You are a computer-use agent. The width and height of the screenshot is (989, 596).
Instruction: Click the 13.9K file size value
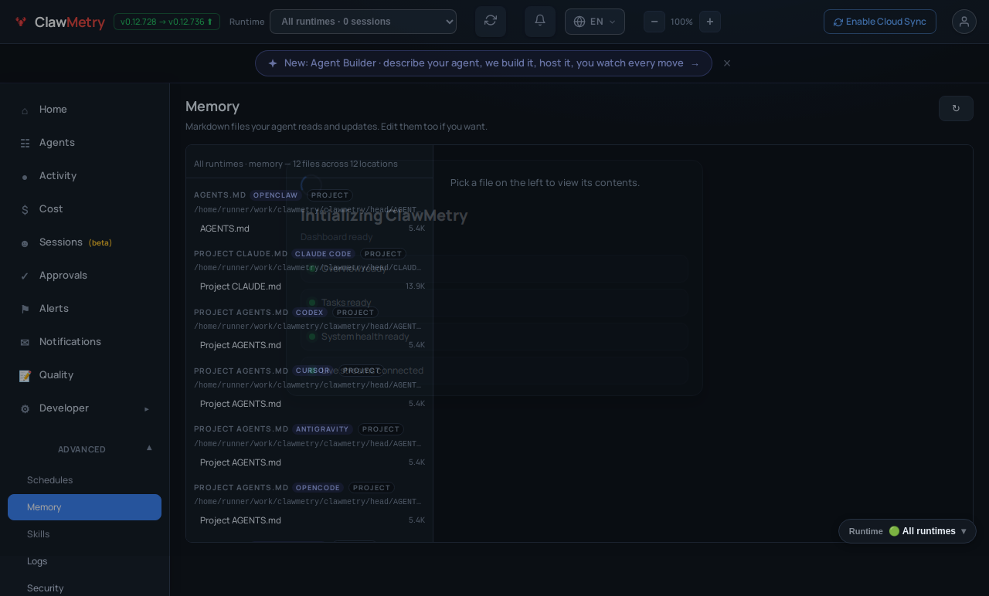pos(415,286)
